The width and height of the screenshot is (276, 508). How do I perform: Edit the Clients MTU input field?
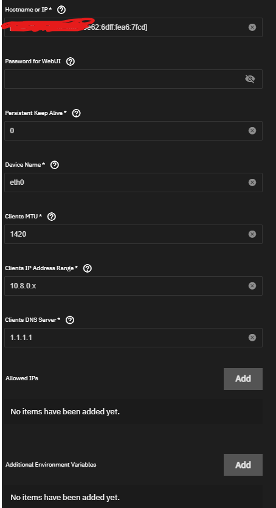[x=133, y=234]
